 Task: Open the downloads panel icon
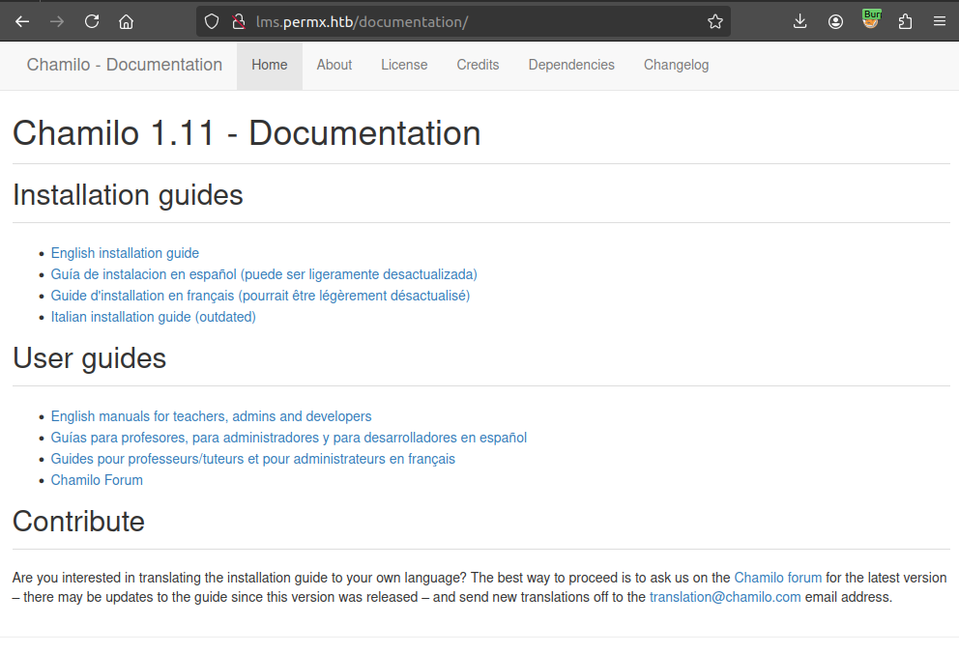[x=799, y=21]
